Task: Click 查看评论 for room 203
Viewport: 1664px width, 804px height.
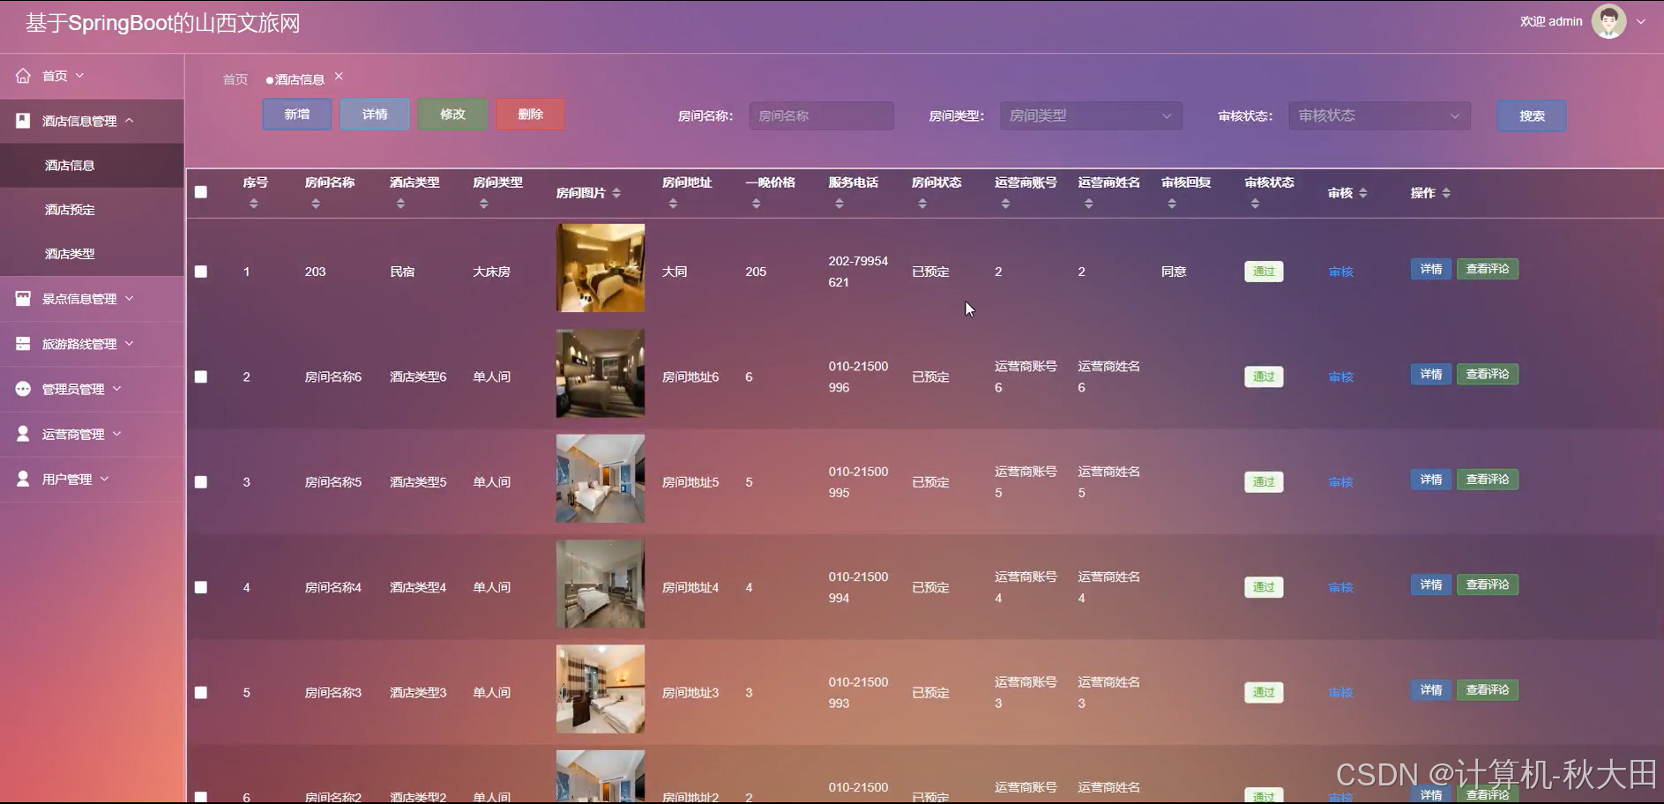Action: [1488, 269]
